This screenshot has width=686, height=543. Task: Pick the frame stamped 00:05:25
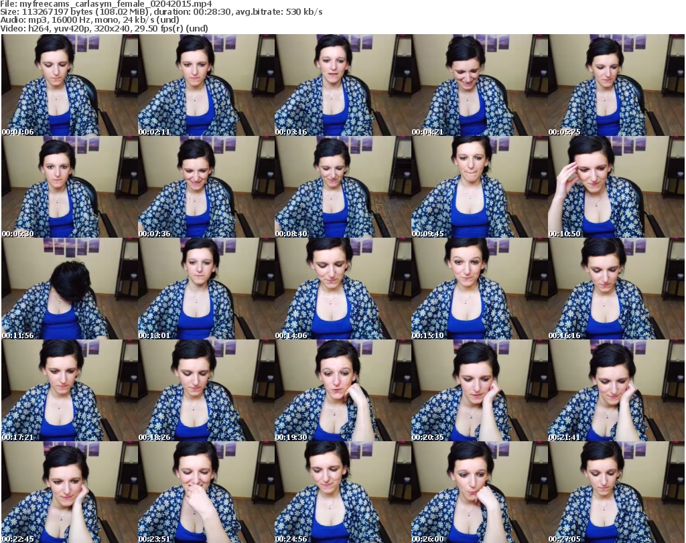point(616,85)
